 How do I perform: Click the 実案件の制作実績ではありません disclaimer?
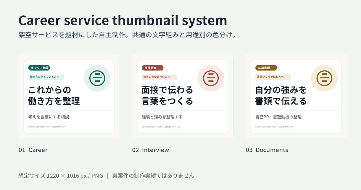[x=153, y=176]
